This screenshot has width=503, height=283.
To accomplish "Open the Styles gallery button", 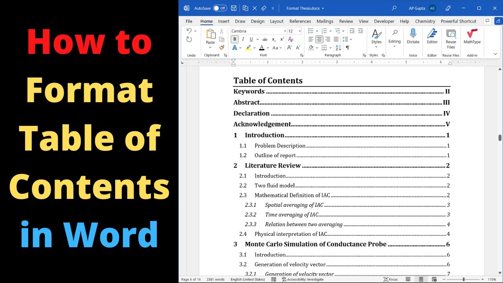I will [x=376, y=39].
